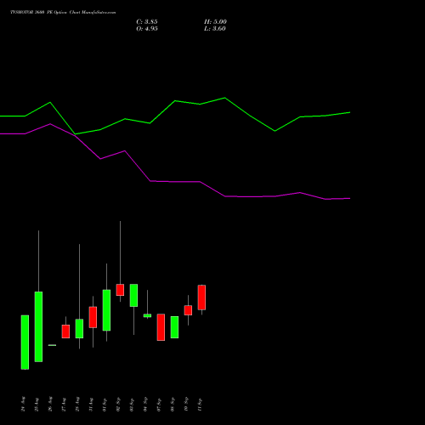Click the 01 Sep date label
The height and width of the screenshot is (425, 425).
click(105, 404)
